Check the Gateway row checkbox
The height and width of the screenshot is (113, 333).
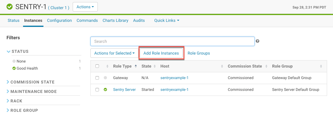click(x=97, y=78)
